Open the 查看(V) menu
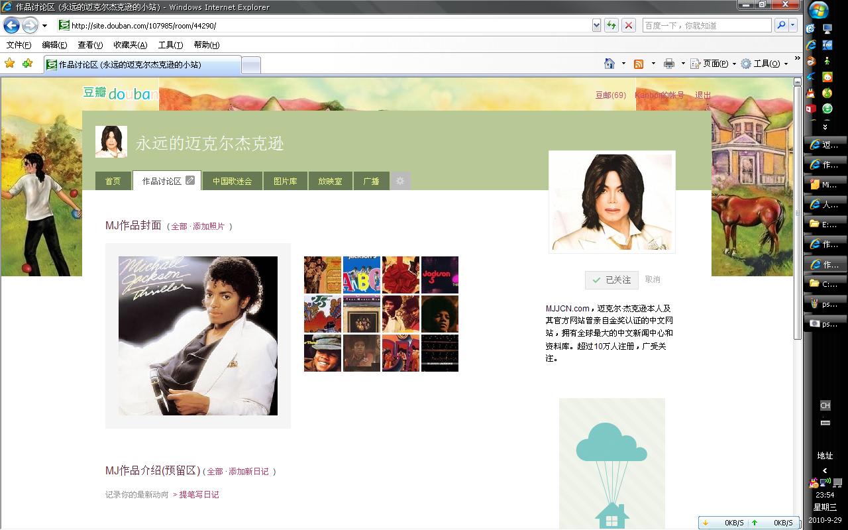This screenshot has width=848, height=530. 90,45
